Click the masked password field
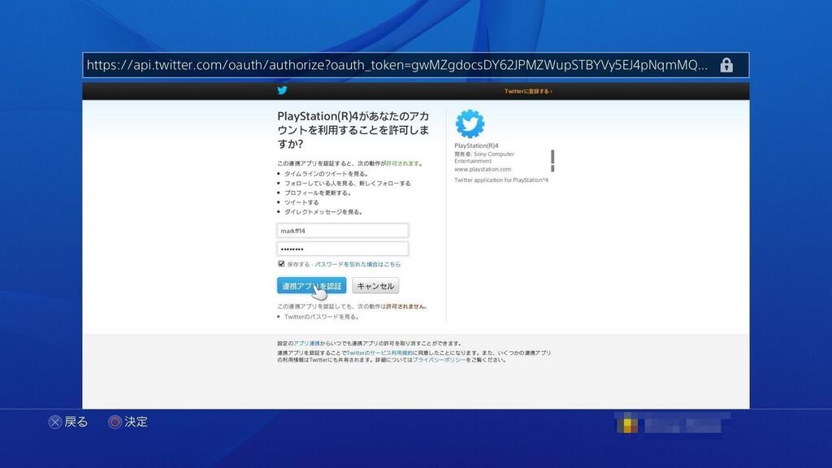The width and height of the screenshot is (832, 468). pos(342,247)
